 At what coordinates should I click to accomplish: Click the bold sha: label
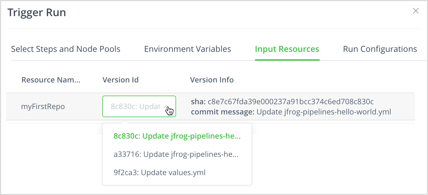click(x=198, y=102)
